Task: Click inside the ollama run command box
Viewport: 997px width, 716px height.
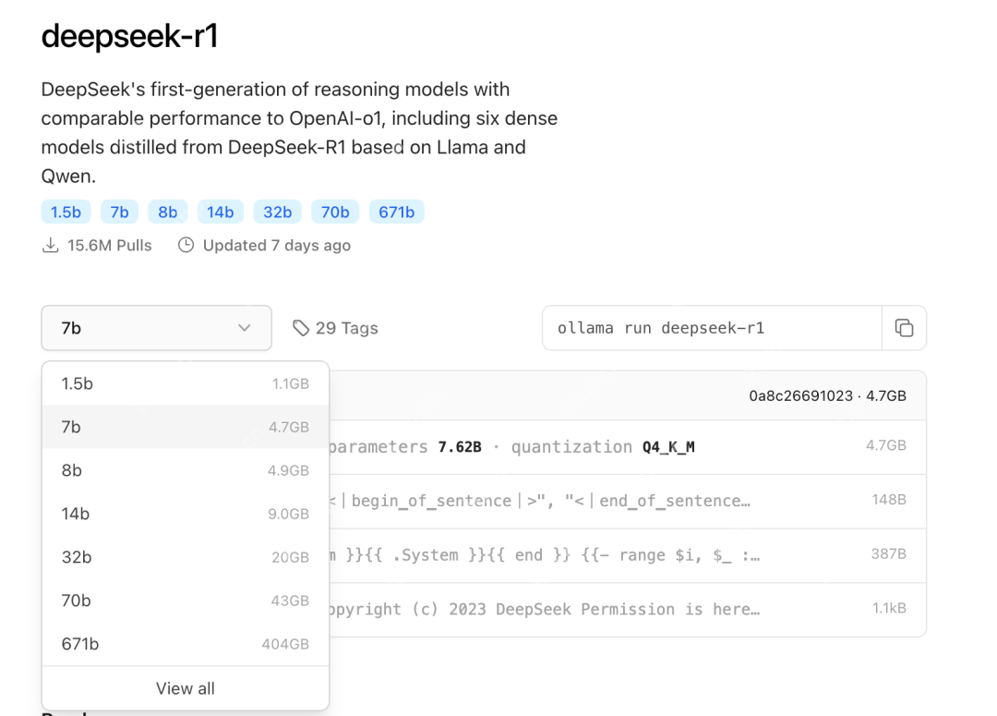Action: pyautogui.click(x=711, y=328)
